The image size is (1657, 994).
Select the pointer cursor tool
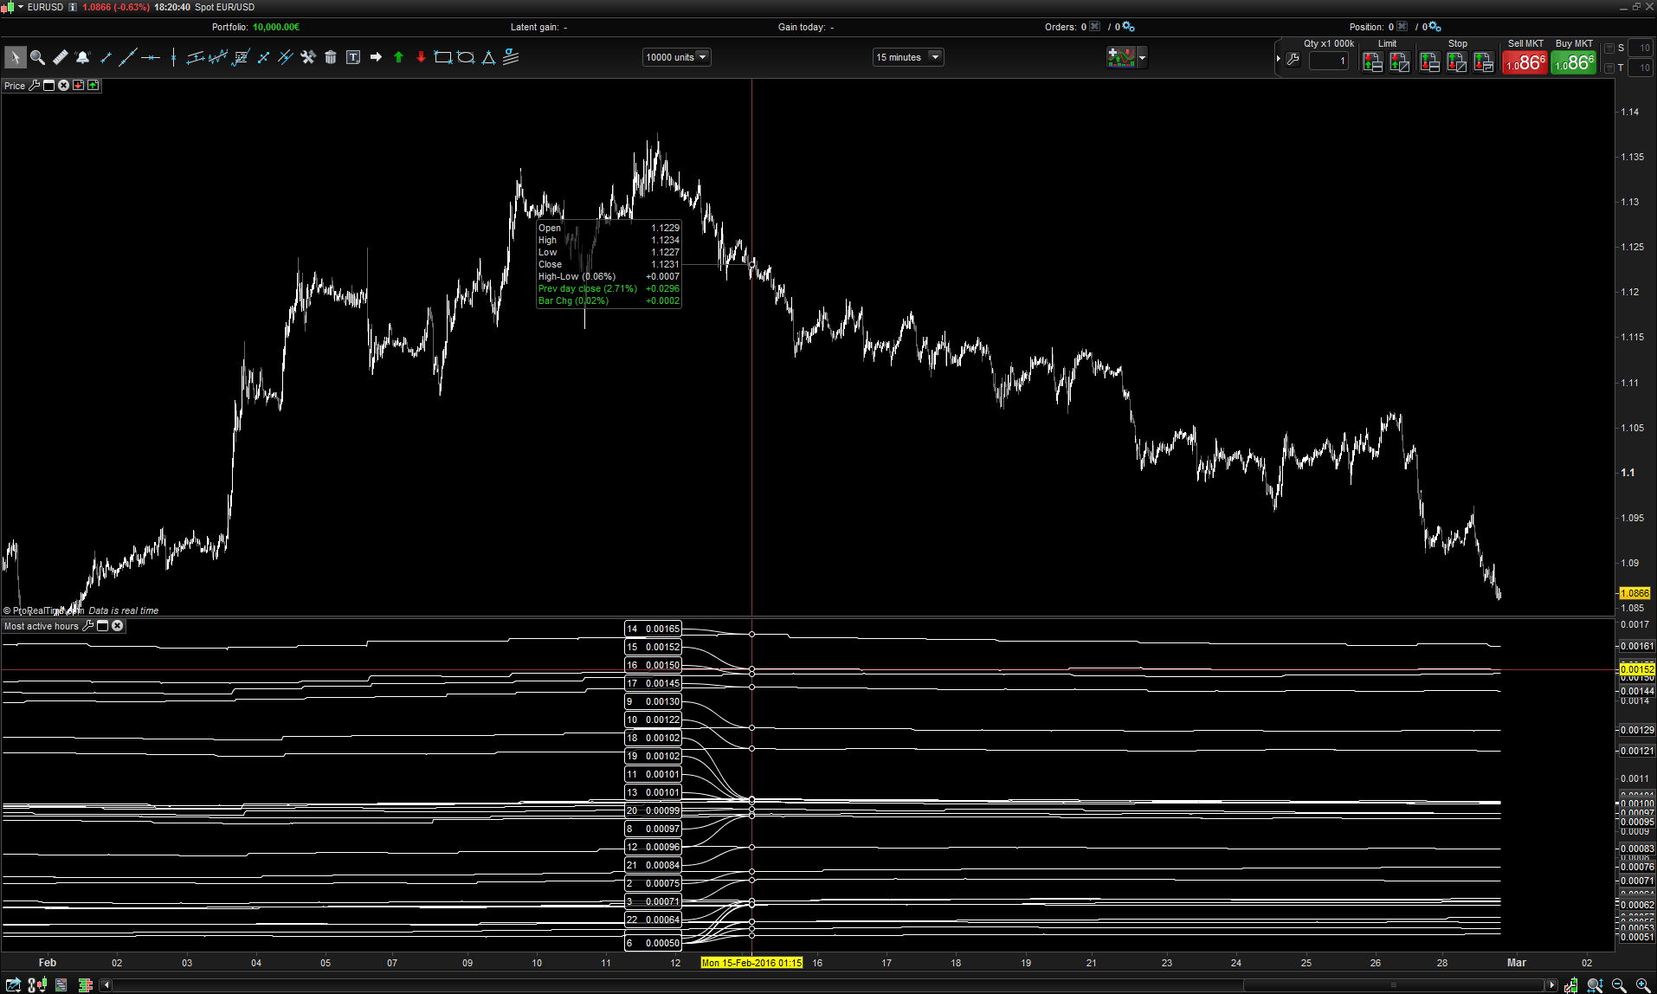point(15,57)
